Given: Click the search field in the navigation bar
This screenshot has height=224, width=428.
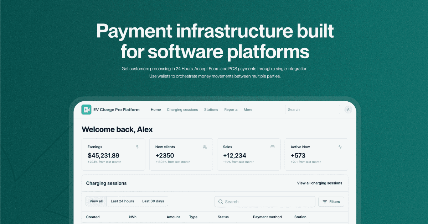Looking at the screenshot, I should [x=312, y=110].
